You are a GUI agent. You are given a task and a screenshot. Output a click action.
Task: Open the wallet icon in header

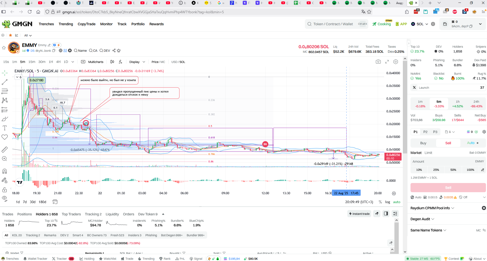coord(445,24)
